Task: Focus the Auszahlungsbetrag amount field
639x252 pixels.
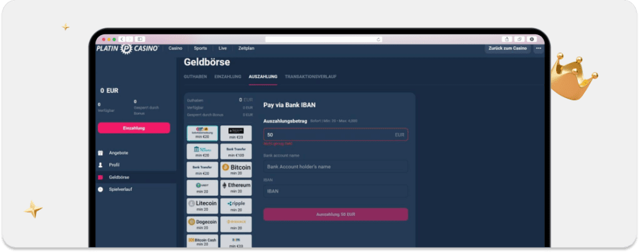Action: pyautogui.click(x=328, y=135)
